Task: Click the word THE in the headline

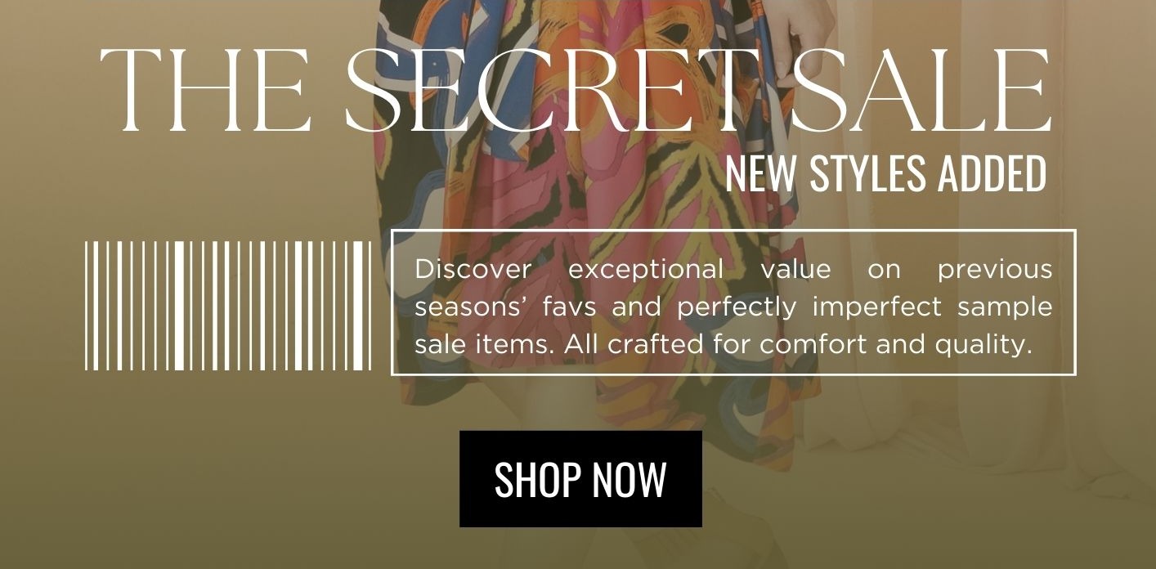Action: (x=206, y=91)
